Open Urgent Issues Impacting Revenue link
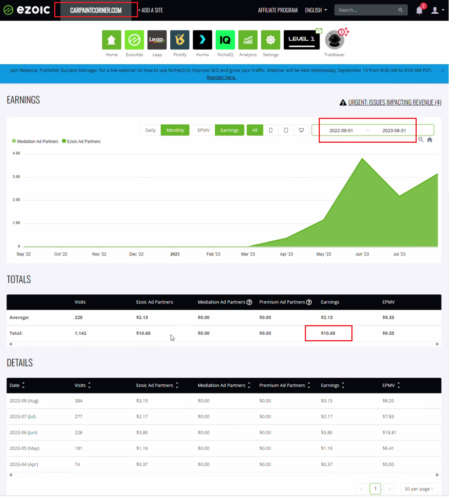Screen dimensions: 449x501 pyautogui.click(x=395, y=102)
